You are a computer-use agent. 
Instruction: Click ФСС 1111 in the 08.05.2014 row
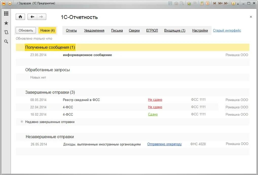click(x=198, y=100)
